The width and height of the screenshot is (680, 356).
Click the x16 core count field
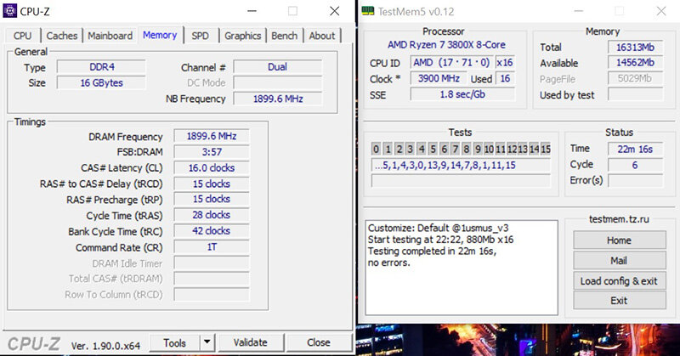[x=505, y=62]
